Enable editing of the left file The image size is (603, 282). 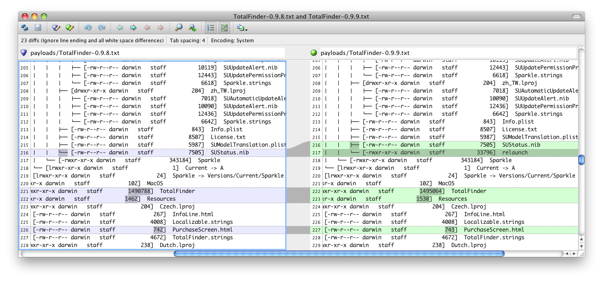[x=55, y=27]
